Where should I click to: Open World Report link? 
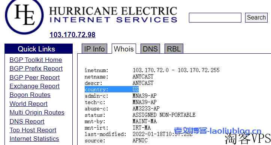click(28, 104)
